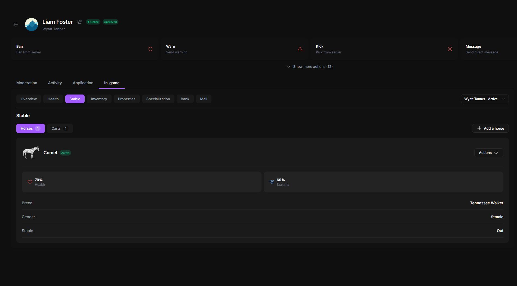The height and width of the screenshot is (286, 517).
Task: Switch to the Moderation tab
Action: click(x=27, y=83)
